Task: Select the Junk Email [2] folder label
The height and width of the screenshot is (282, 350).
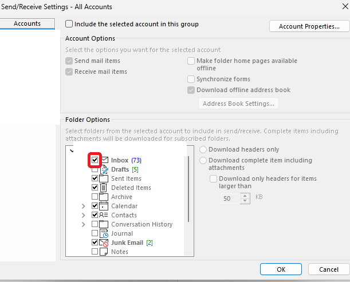Action: [132, 243]
